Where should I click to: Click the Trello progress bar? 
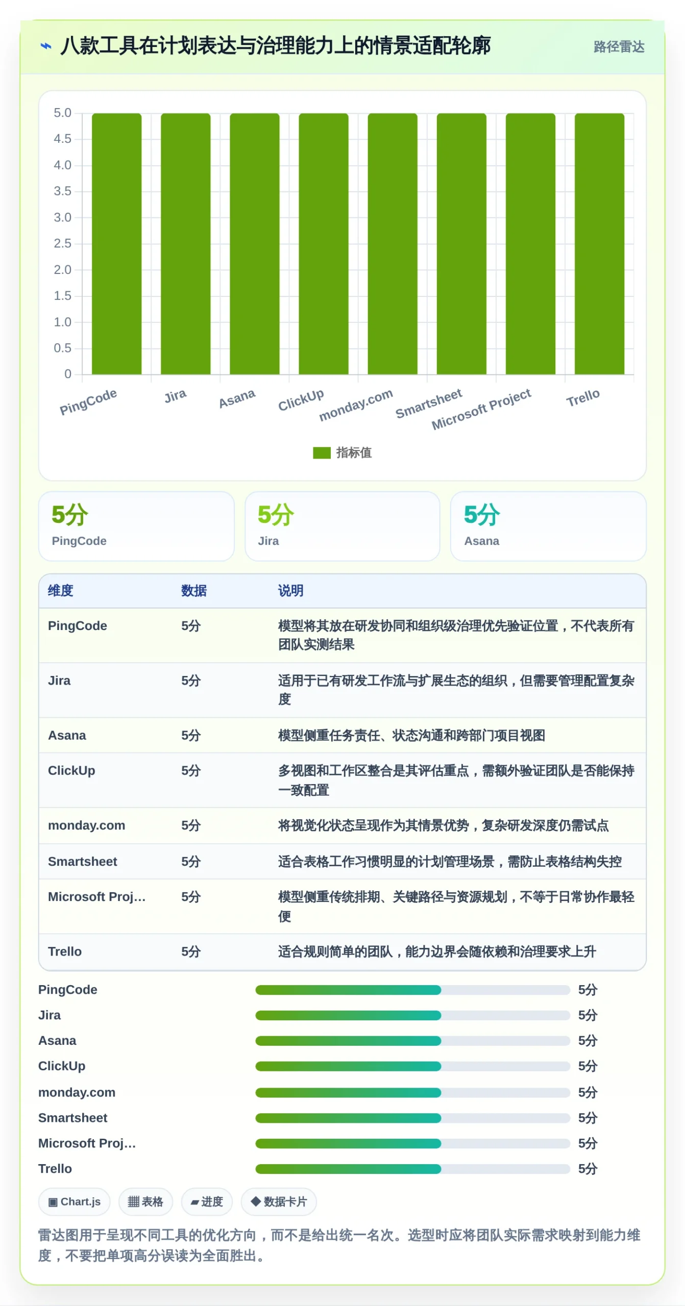(x=412, y=1169)
